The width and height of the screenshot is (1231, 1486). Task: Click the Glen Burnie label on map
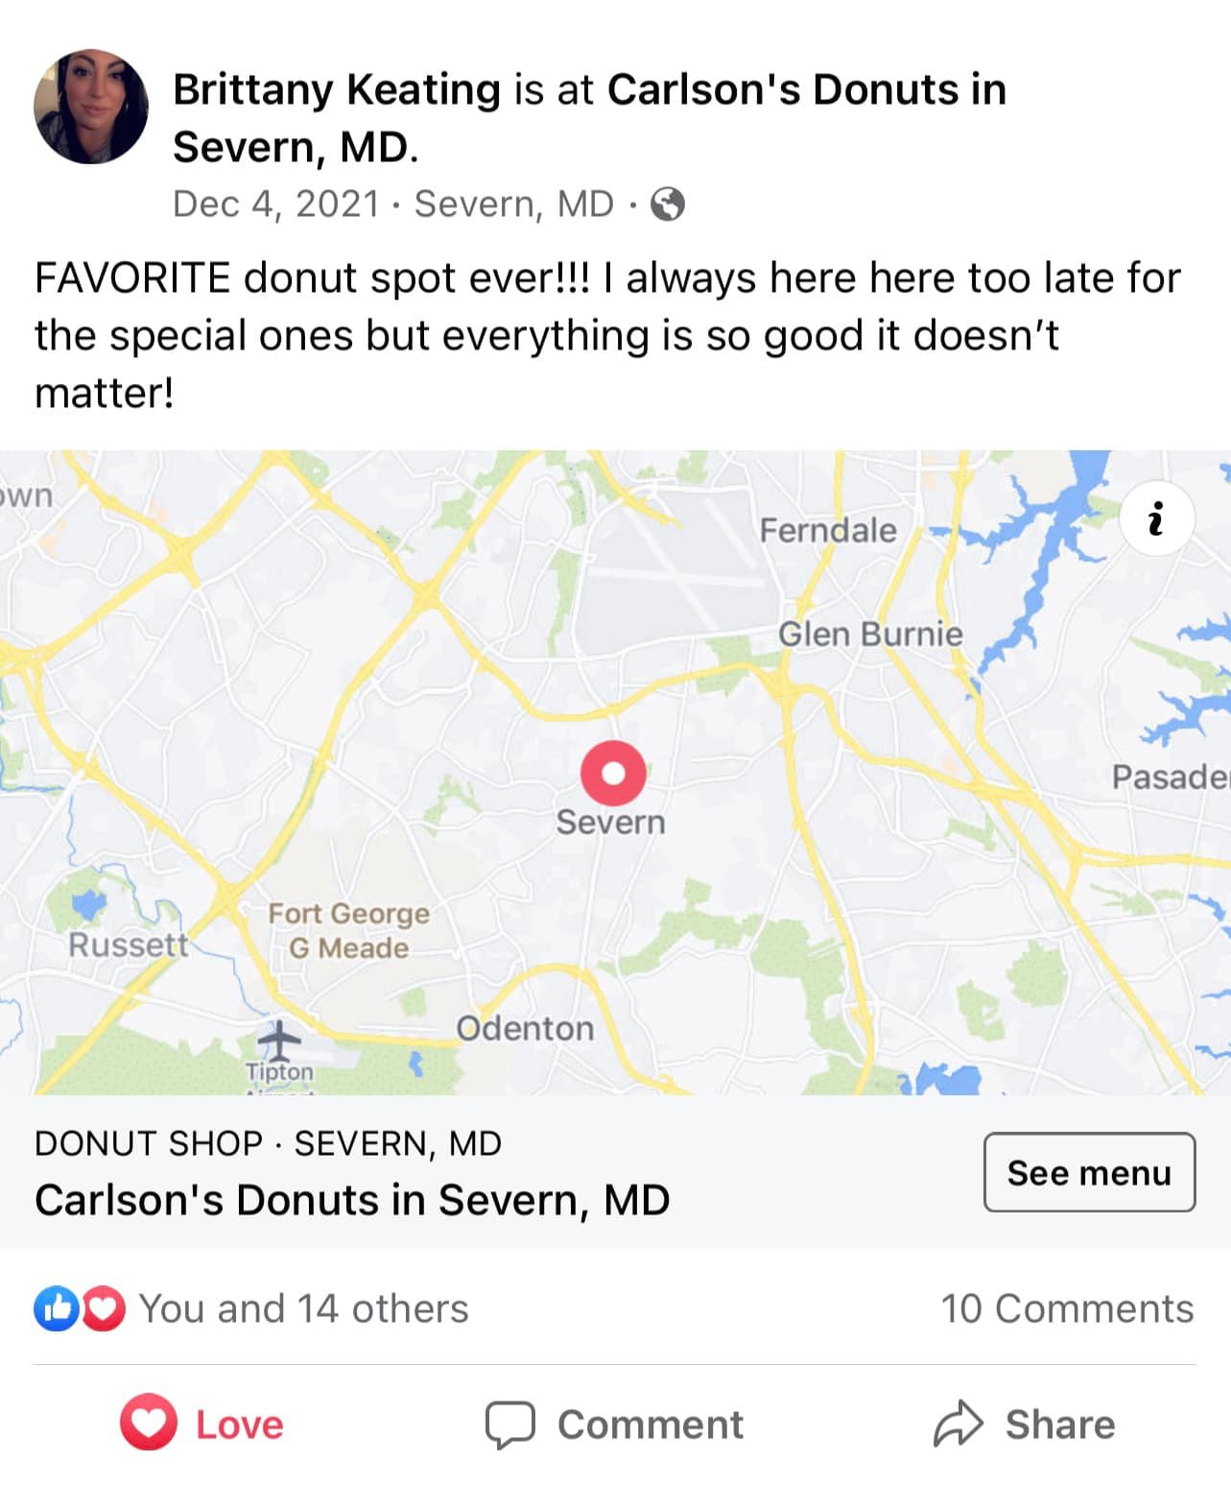(870, 634)
